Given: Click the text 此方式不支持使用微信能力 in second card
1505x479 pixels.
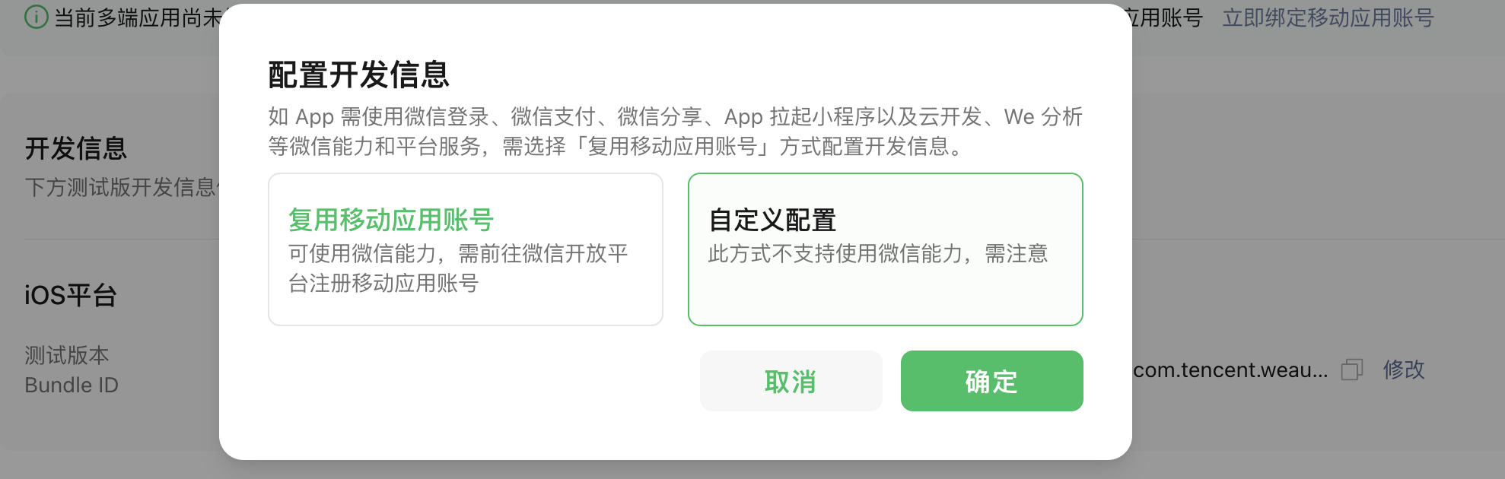Looking at the screenshot, I should click(878, 253).
